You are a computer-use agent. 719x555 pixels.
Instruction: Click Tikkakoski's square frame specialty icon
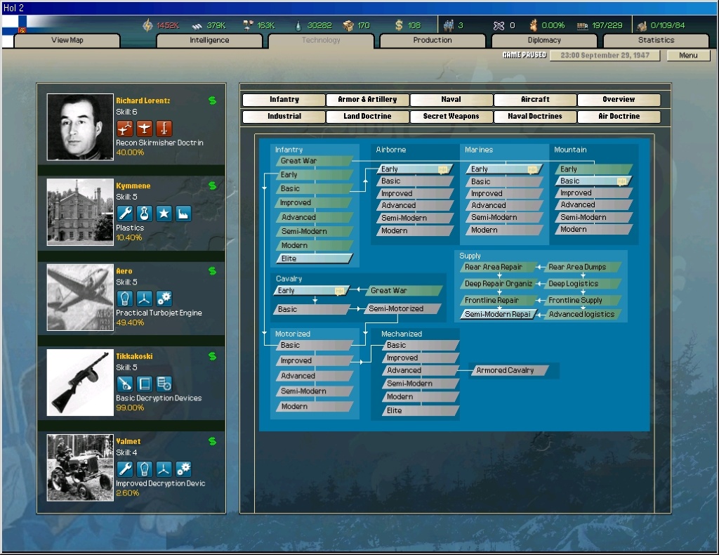[x=145, y=384]
